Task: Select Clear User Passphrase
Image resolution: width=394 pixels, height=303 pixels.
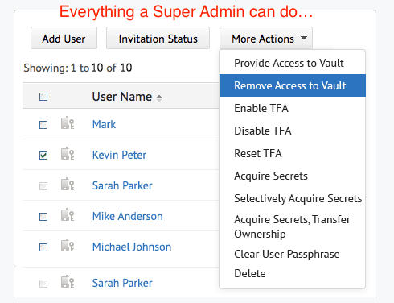Action: pyautogui.click(x=293, y=254)
